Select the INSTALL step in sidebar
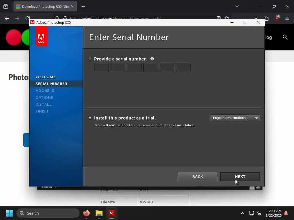294x220 pixels. (x=44, y=104)
